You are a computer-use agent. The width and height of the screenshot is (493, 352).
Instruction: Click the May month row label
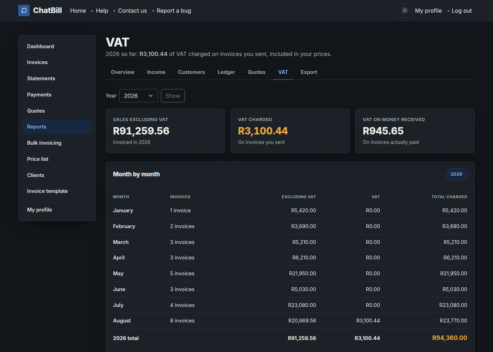point(118,274)
